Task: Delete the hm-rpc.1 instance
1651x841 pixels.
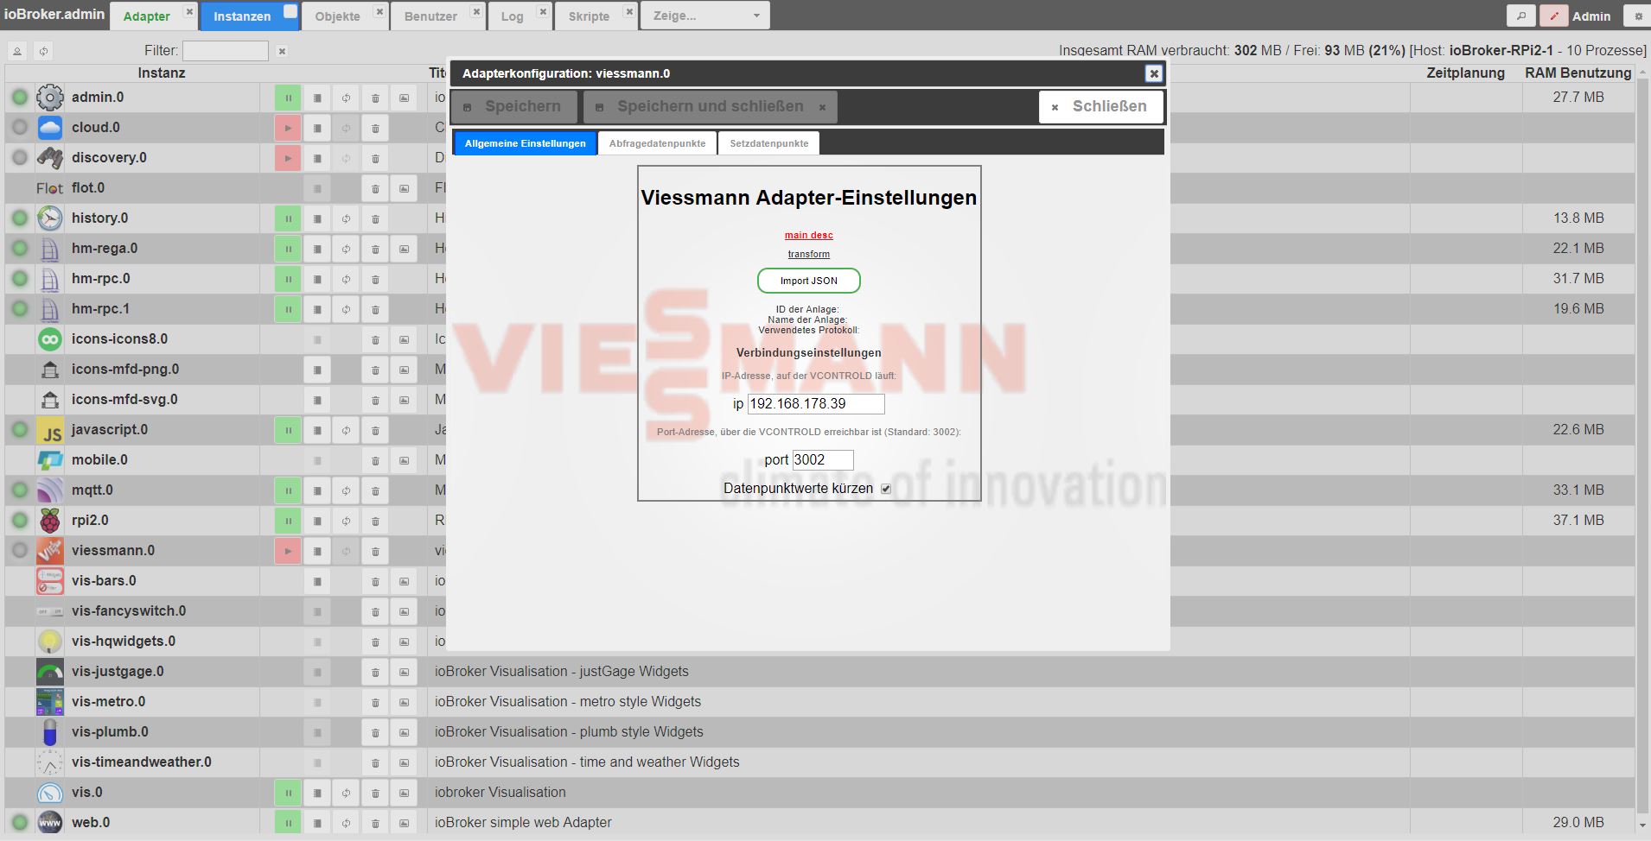Action: click(375, 309)
